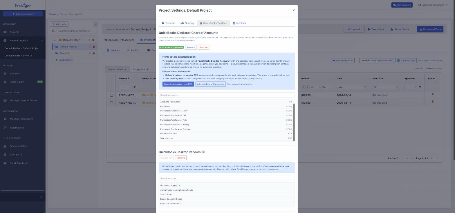455x213 pixels.
Task: Open the Add Documents dropdown
Action: 23,14
